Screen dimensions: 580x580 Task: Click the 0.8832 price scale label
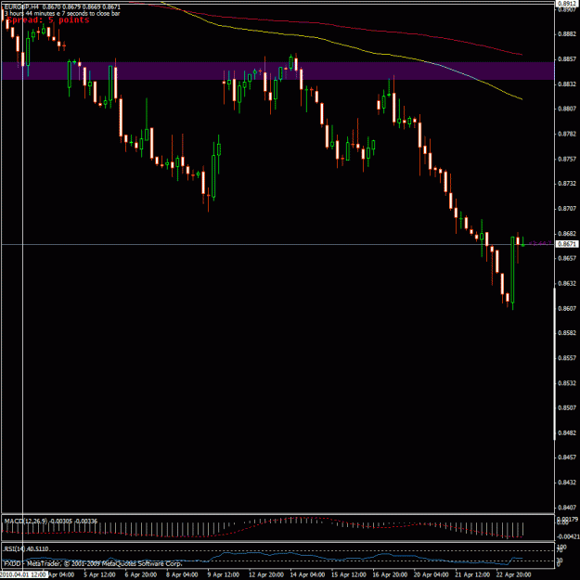[567, 84]
